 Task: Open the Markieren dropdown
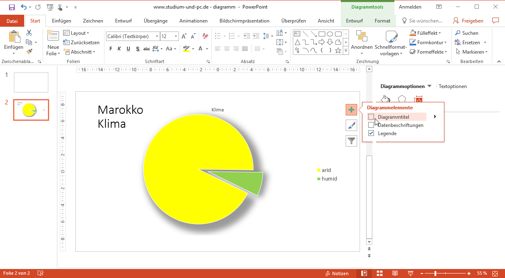(x=471, y=52)
